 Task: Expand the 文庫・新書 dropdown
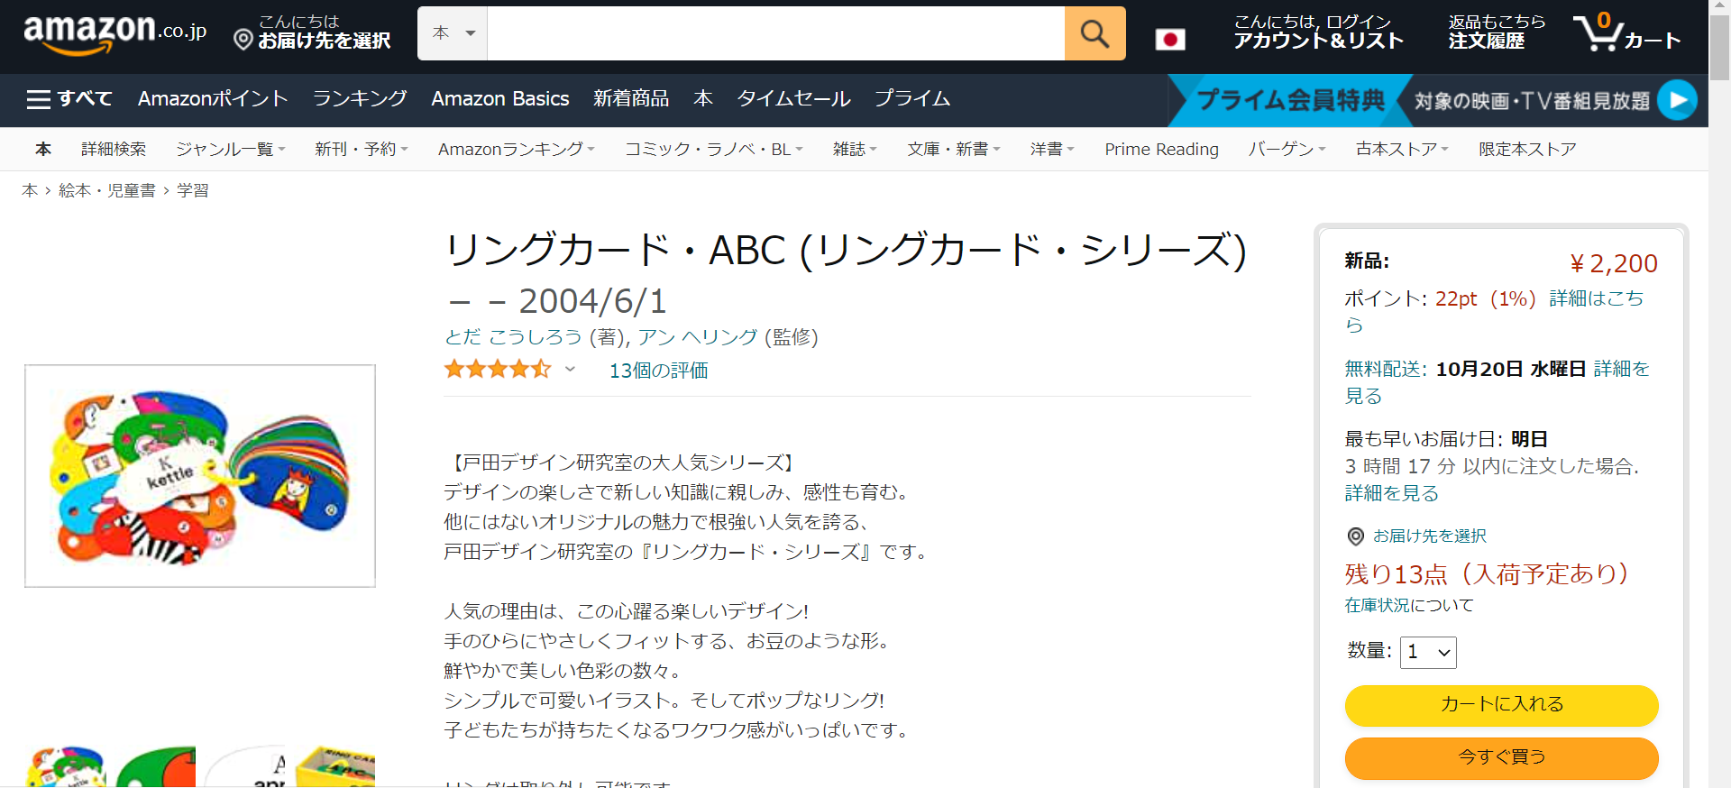[954, 149]
